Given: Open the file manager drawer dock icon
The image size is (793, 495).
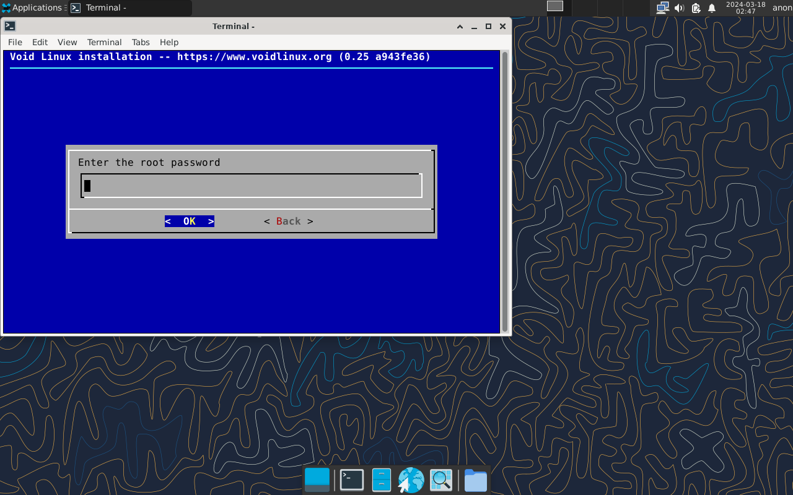Looking at the screenshot, I should 382,480.
